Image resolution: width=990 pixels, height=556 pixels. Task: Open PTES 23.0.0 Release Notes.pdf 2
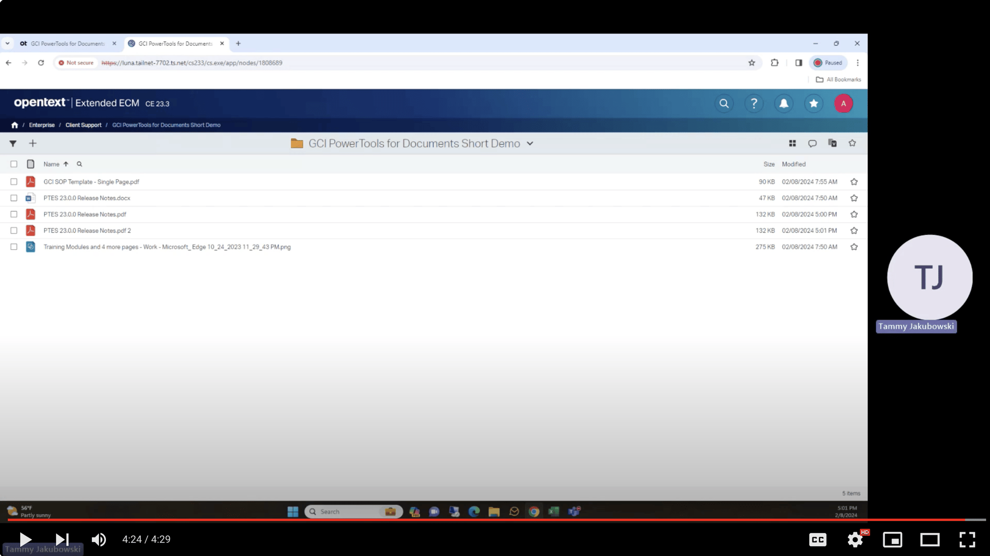[87, 231]
